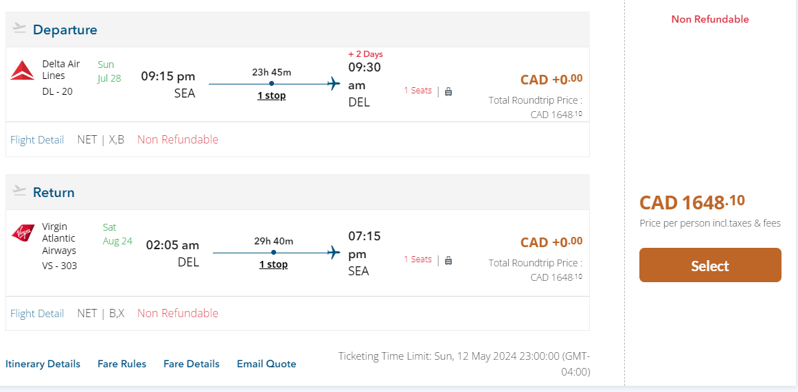
Task: Click the return stop dot on route line
Action: pyautogui.click(x=273, y=253)
